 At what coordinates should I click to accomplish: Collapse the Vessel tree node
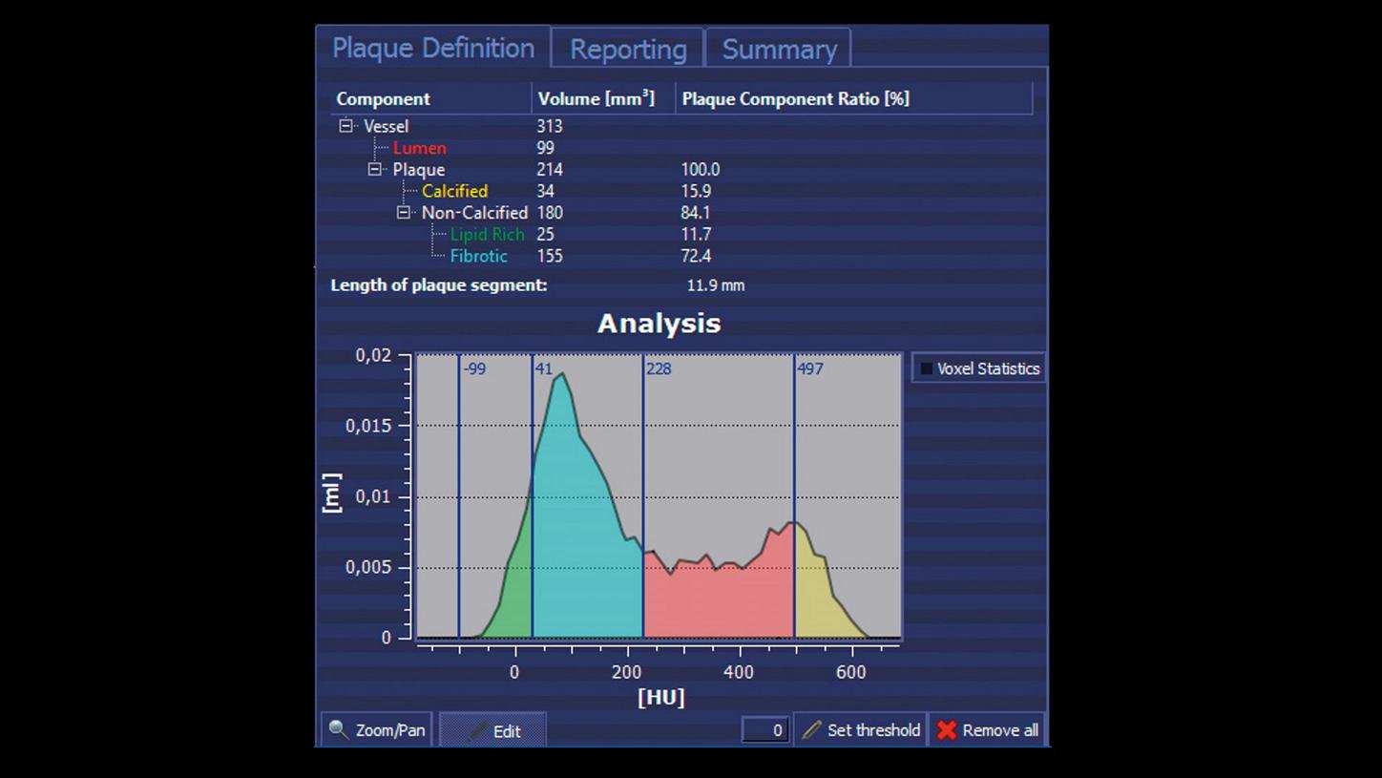(x=346, y=126)
